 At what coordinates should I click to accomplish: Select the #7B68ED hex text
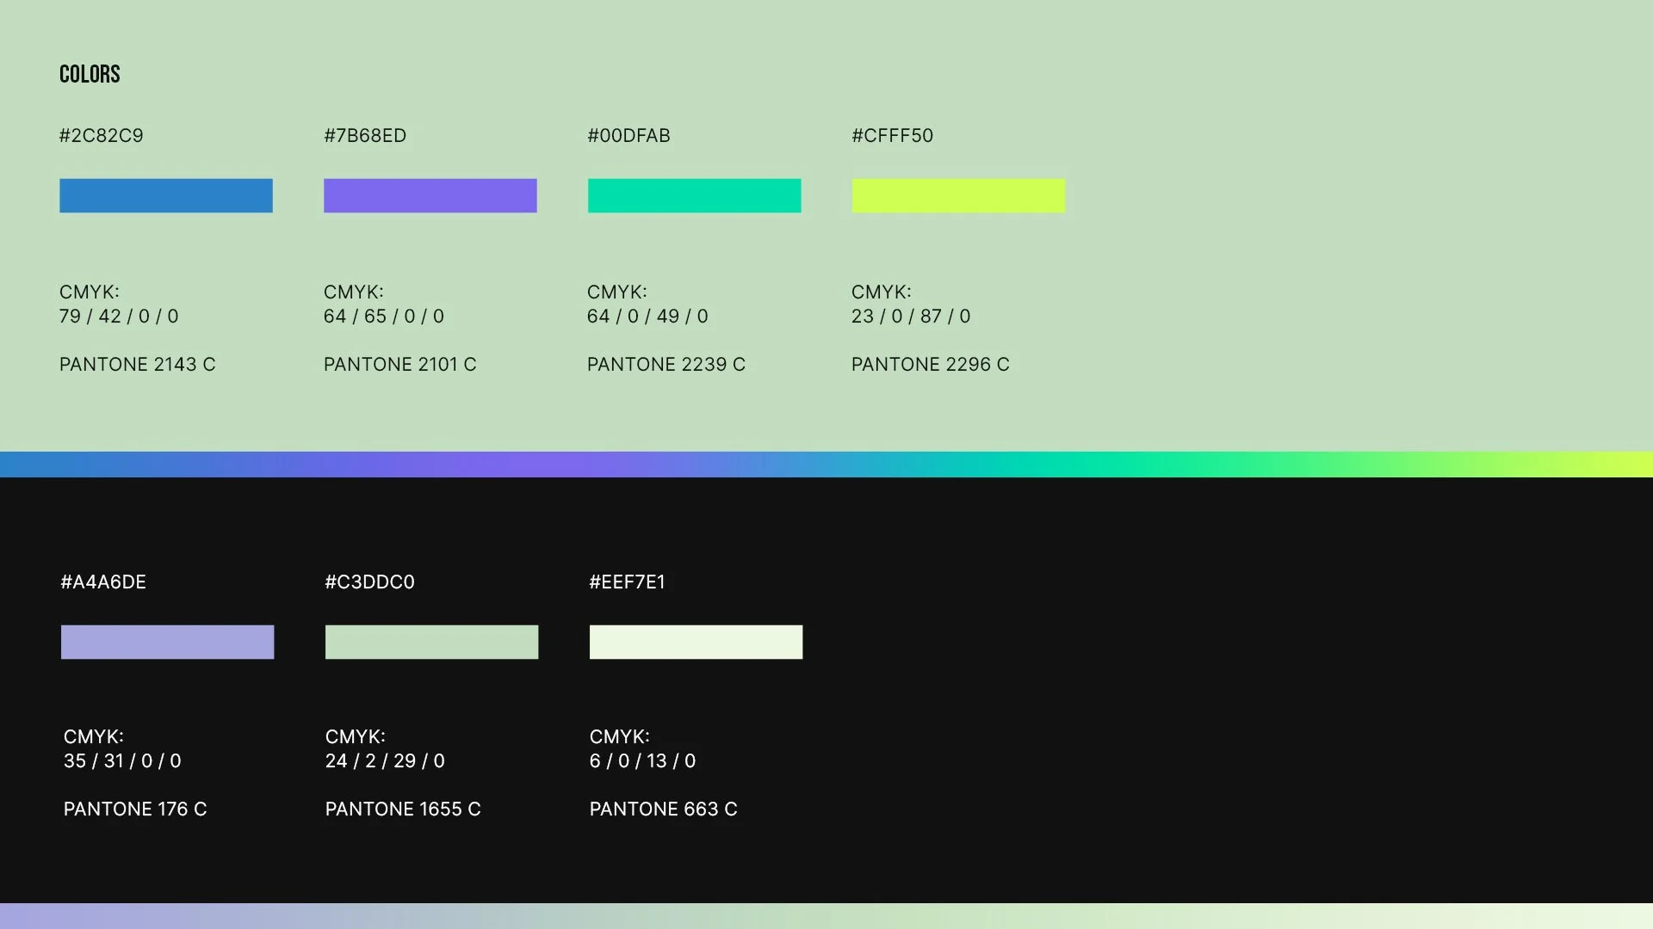click(365, 135)
